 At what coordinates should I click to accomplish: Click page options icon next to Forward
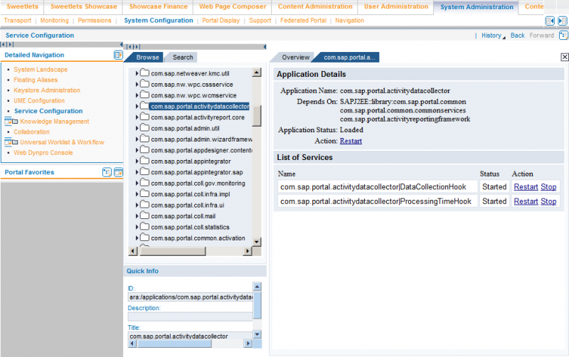pos(563,35)
